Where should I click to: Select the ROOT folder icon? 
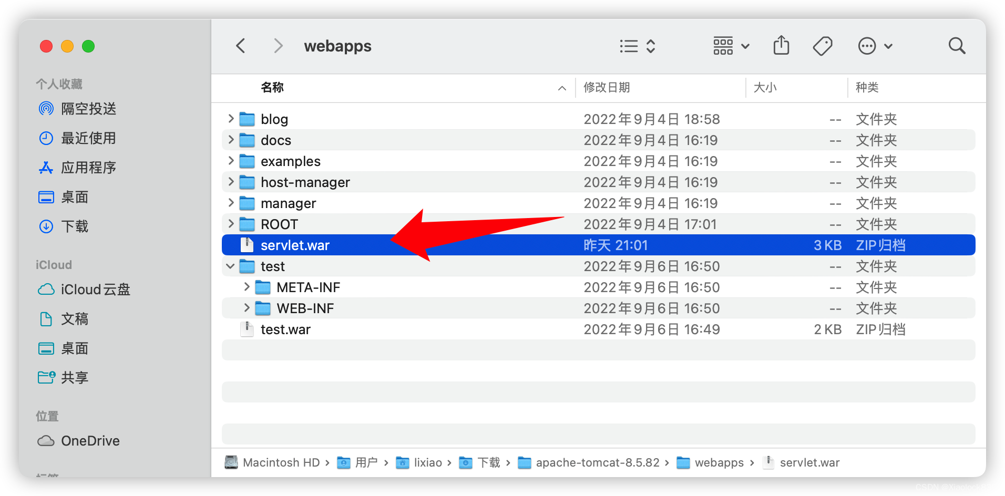247,224
